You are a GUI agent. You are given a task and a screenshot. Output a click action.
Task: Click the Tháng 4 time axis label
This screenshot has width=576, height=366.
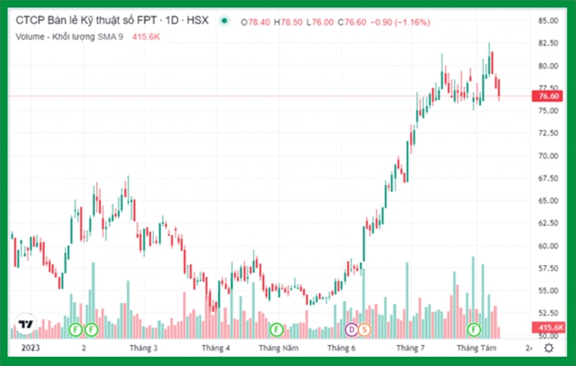215,348
